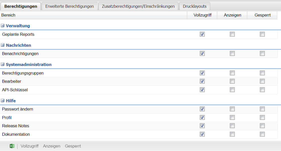Open Zusatzberechtigungen/Einschränkungen tab
The height and width of the screenshot is (151, 281).
pyautogui.click(x=138, y=6)
